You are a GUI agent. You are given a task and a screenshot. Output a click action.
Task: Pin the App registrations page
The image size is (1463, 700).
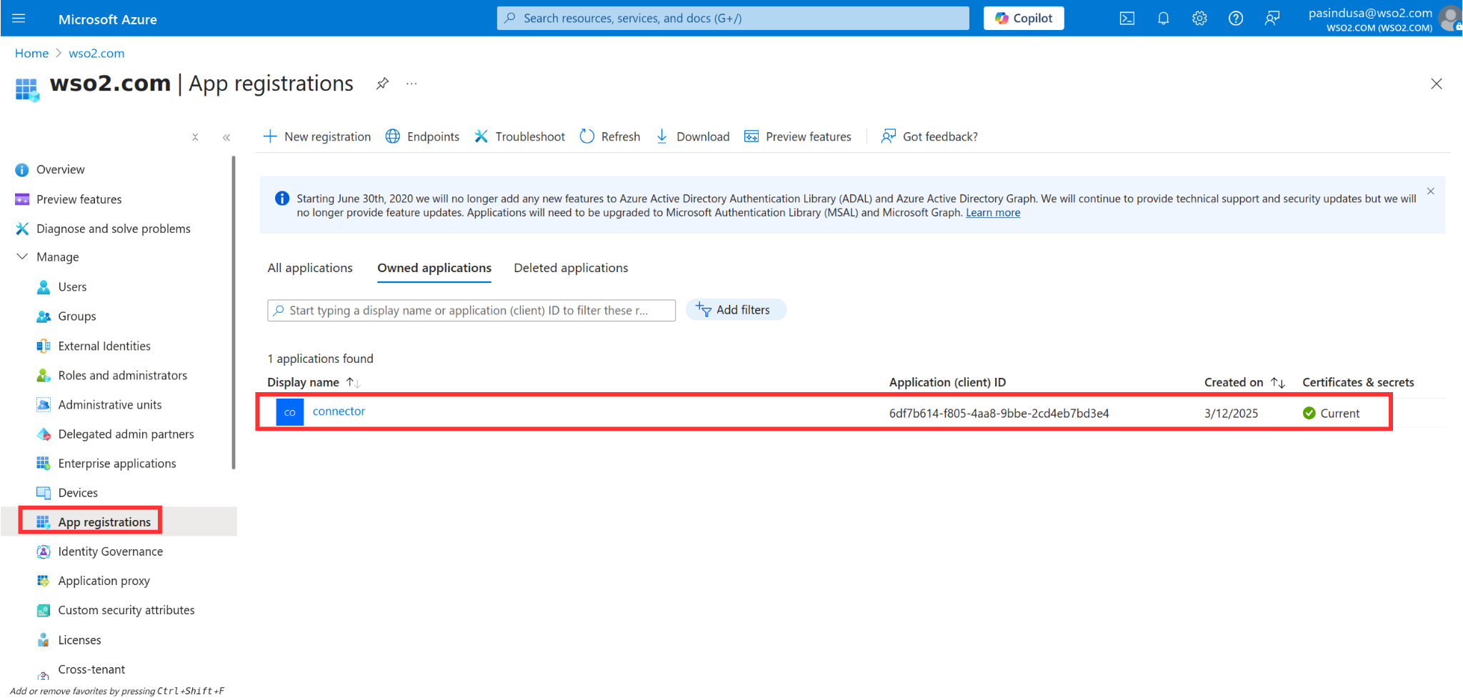point(383,84)
